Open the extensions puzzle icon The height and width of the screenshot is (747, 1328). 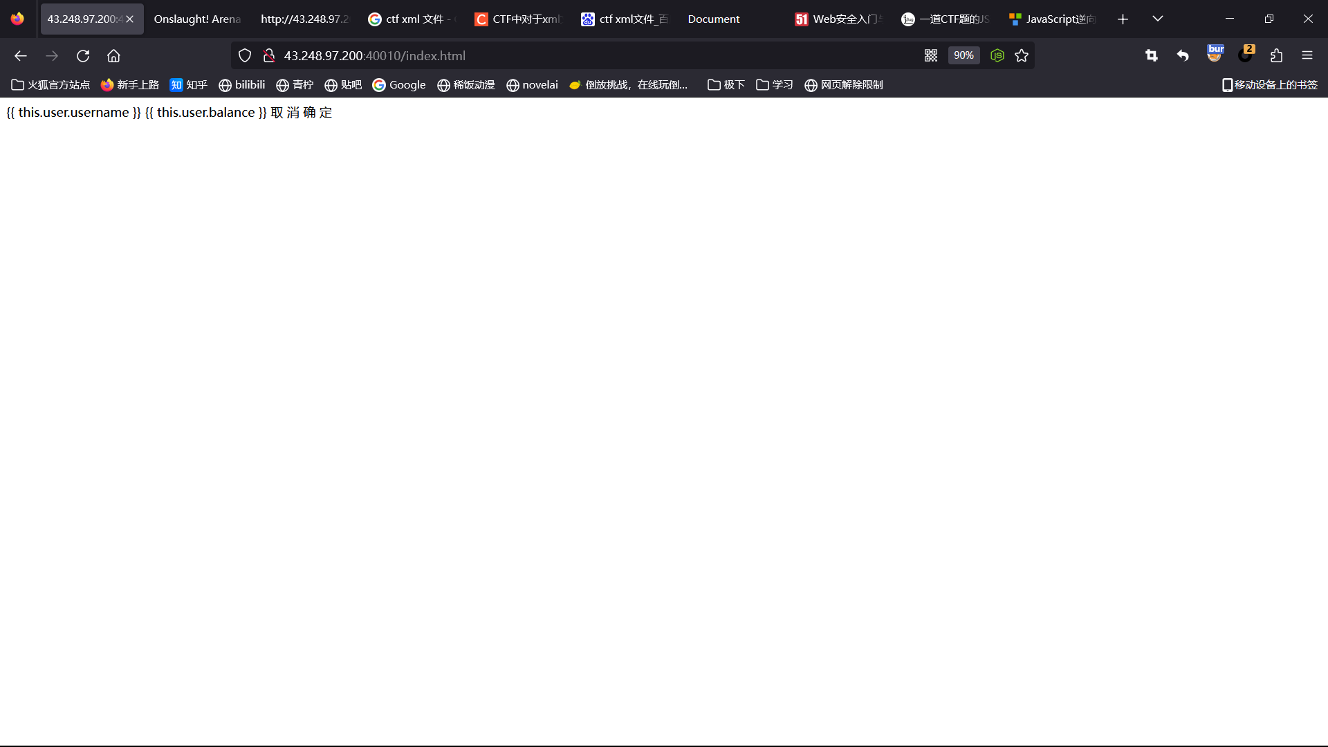(x=1276, y=56)
